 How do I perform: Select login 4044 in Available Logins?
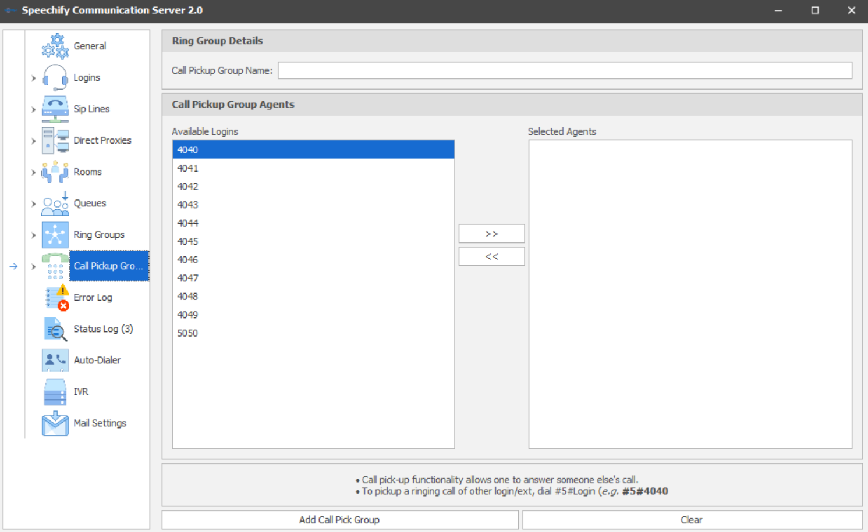click(x=313, y=223)
